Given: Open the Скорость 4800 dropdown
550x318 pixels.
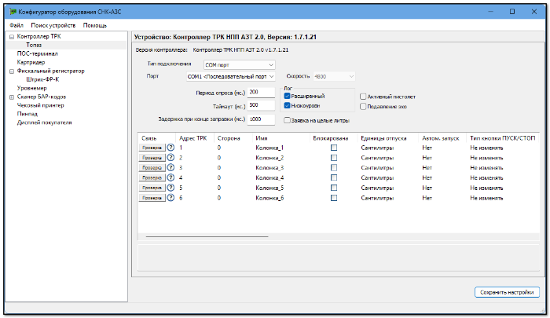Looking at the screenshot, I should pyautogui.click(x=334, y=76).
